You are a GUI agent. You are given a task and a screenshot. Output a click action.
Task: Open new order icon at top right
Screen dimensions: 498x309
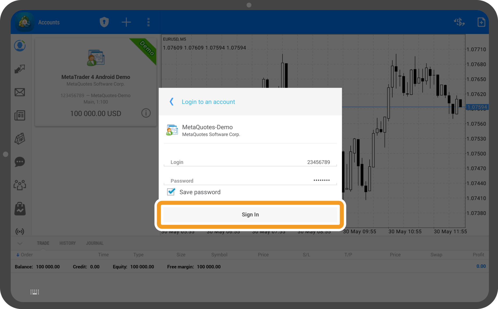click(481, 22)
